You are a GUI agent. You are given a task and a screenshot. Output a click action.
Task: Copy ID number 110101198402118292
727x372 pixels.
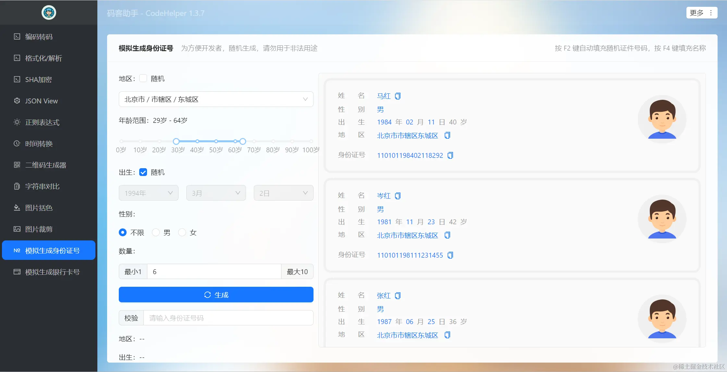point(450,156)
